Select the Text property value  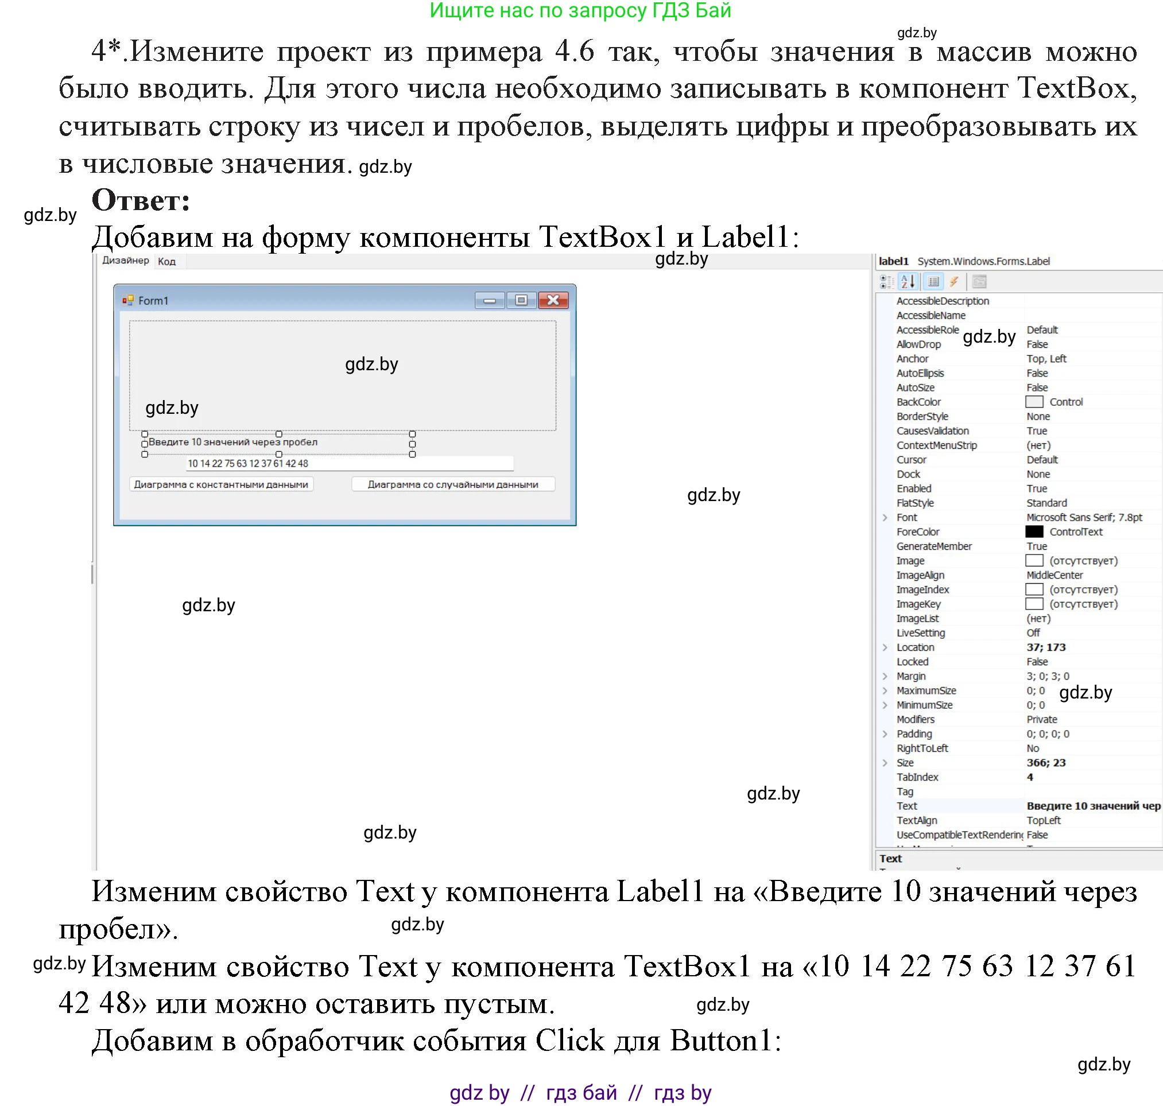click(x=1094, y=806)
